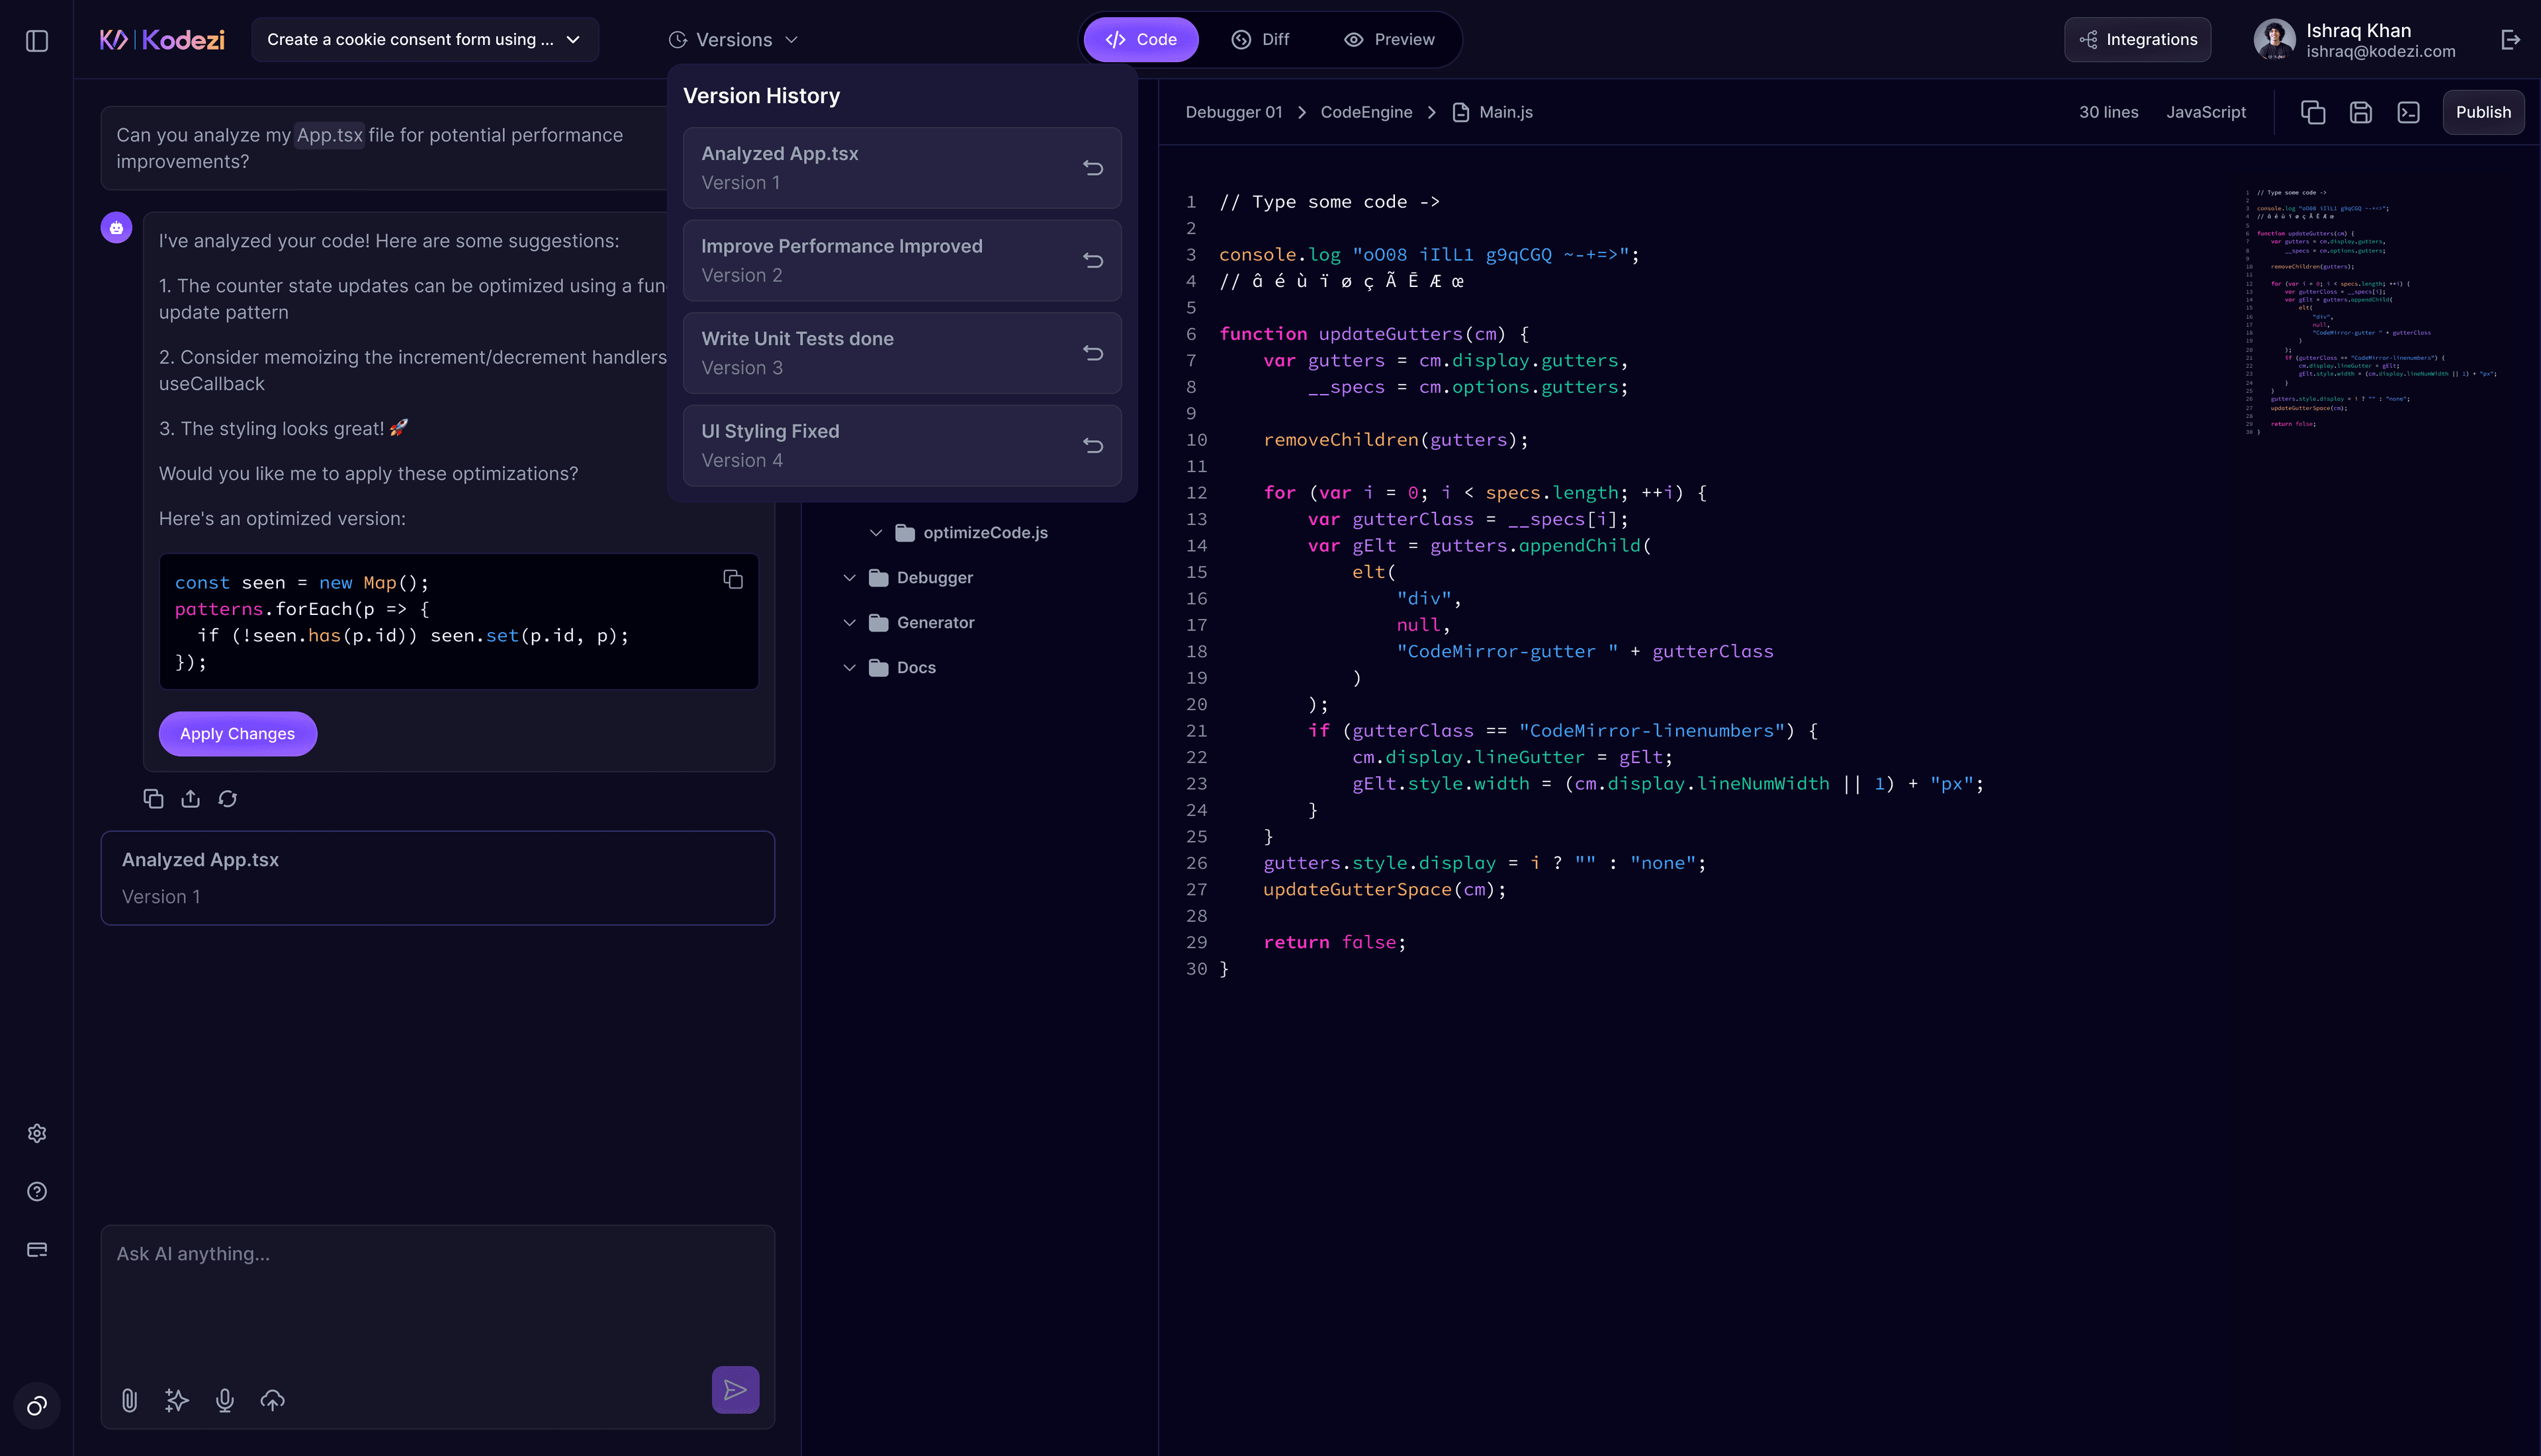Toggle the theme switch at bottom left

pos(37,1406)
